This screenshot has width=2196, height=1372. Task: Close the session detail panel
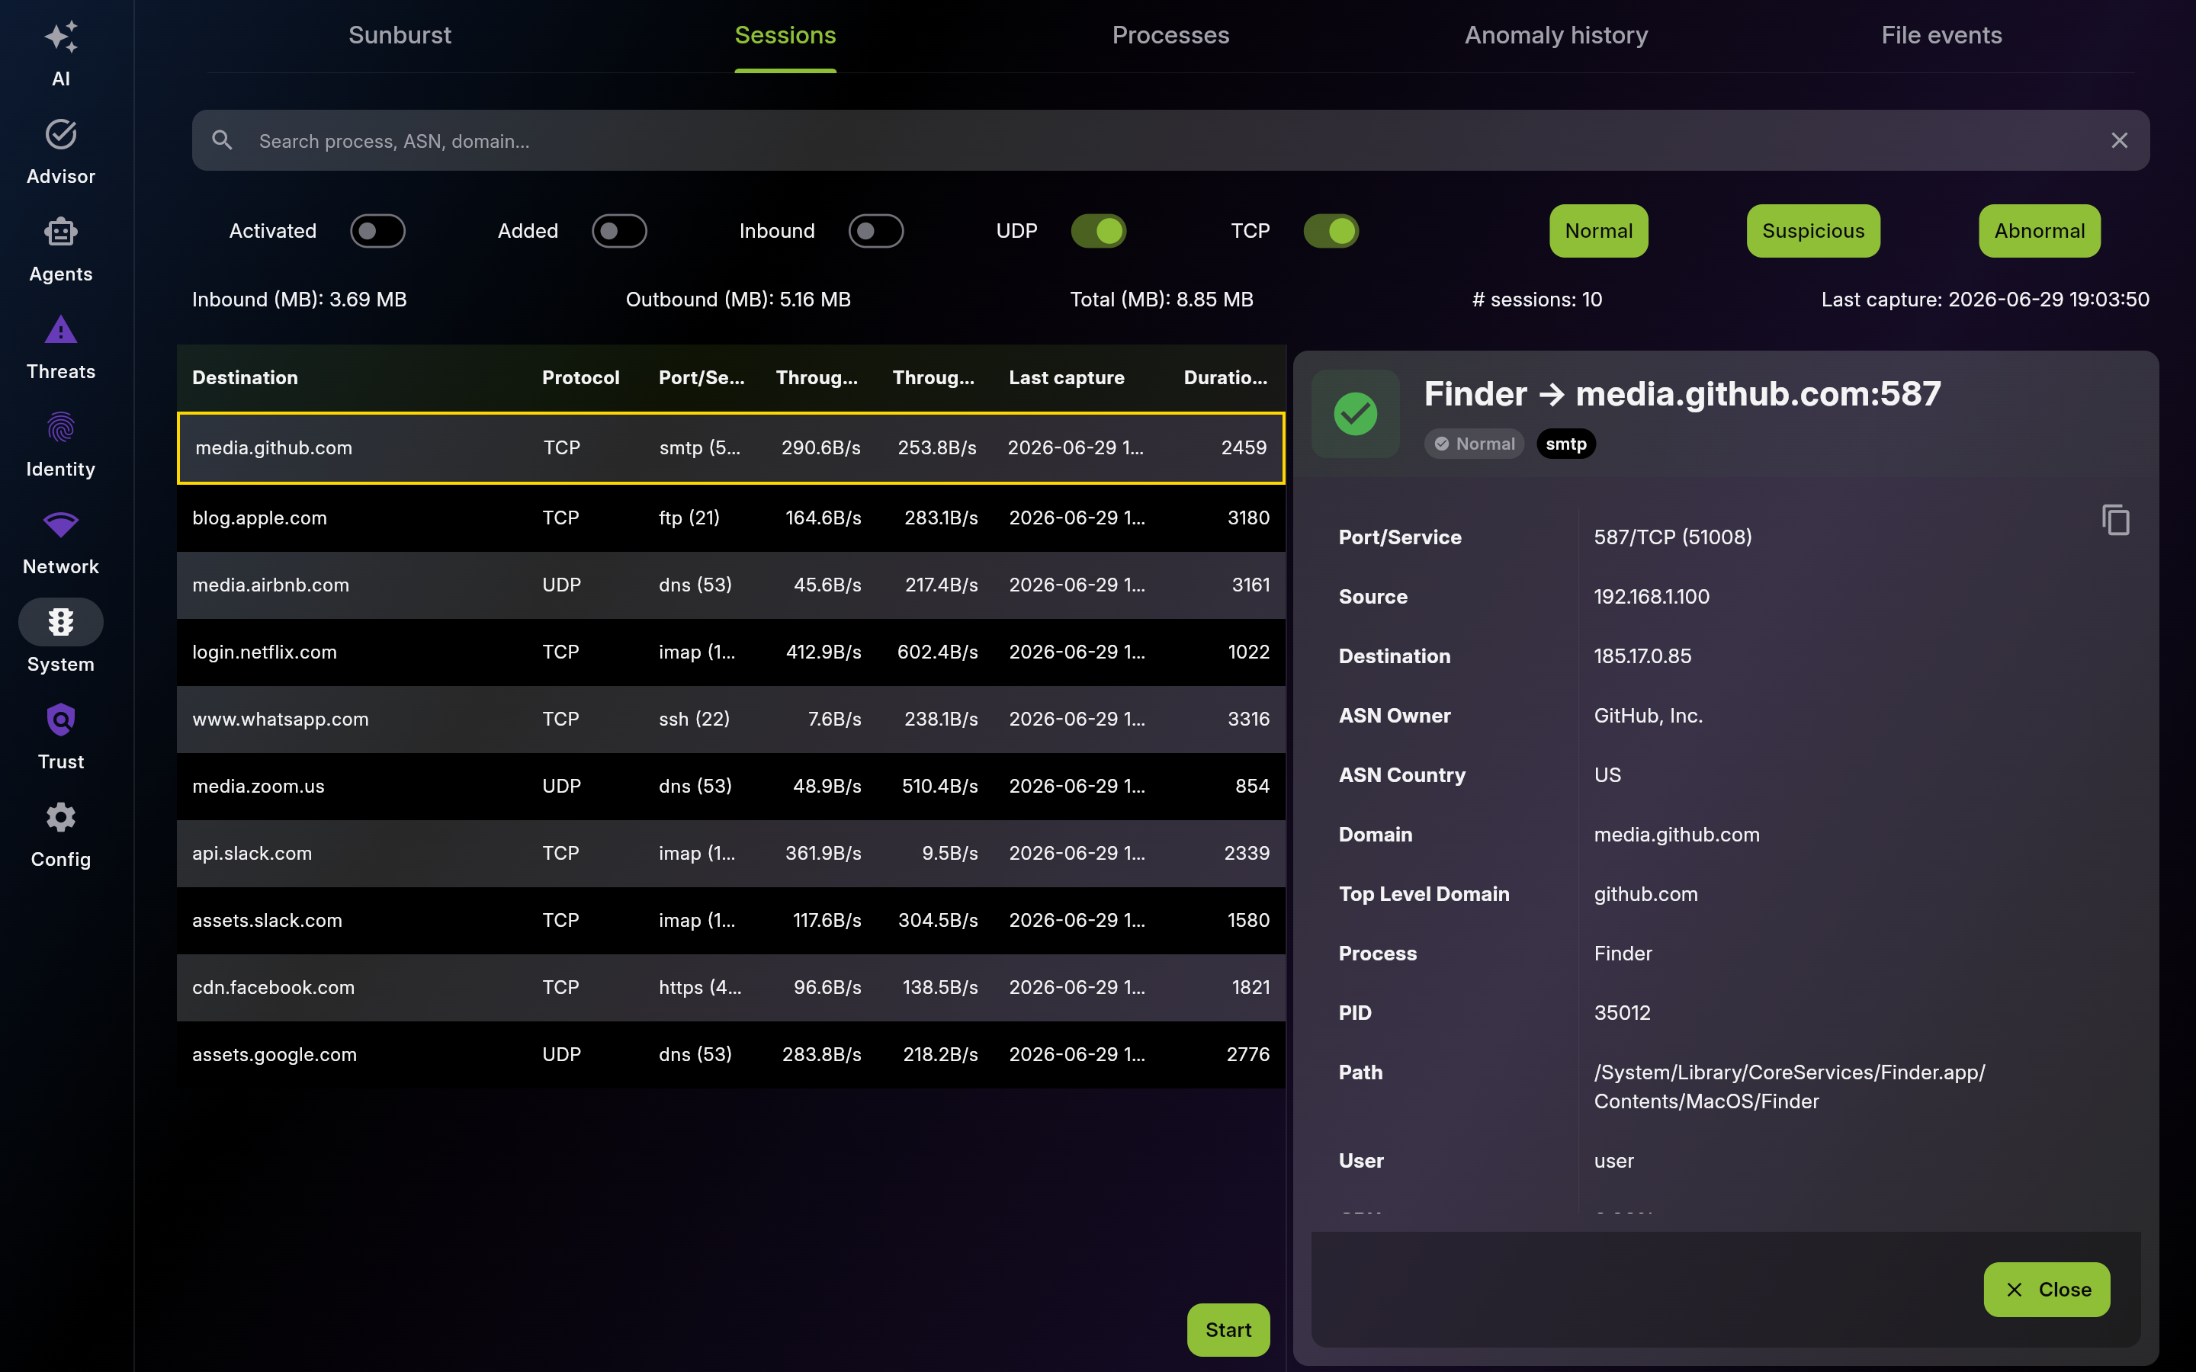click(x=2047, y=1290)
